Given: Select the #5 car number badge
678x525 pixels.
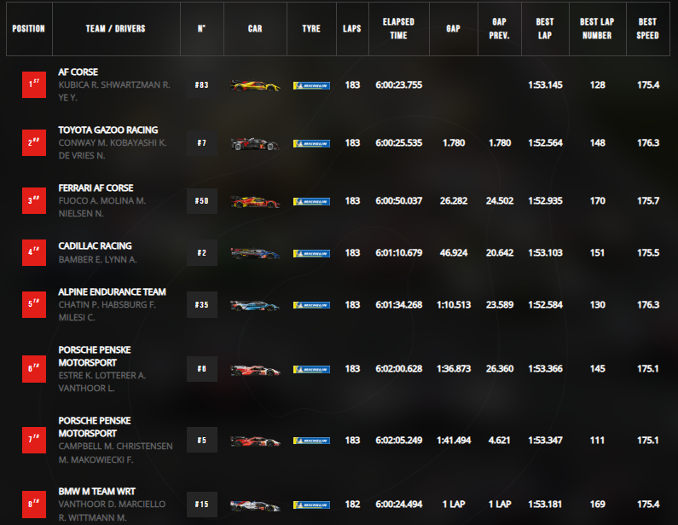Looking at the screenshot, I should point(202,441).
